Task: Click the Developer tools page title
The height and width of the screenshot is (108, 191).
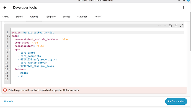Action: [25, 8]
